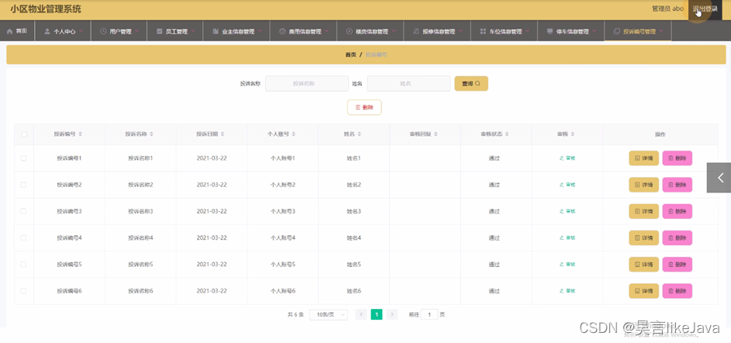The width and height of the screenshot is (731, 343).
Task: Go to previous page arrow in pagination
Action: 361,314
